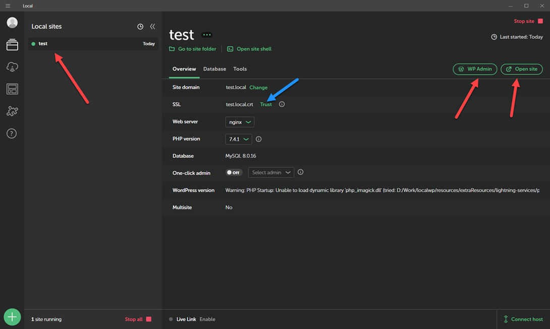
Task: Collapse the Local sites panel
Action: point(152,26)
